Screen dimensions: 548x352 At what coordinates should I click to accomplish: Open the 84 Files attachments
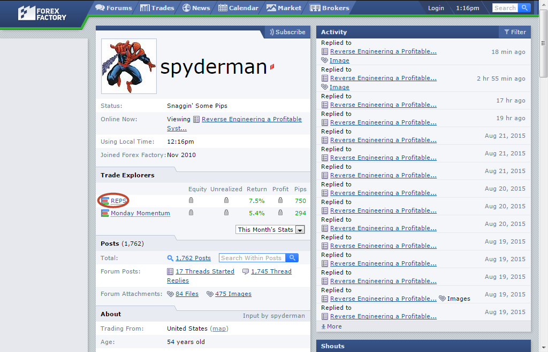pyautogui.click(x=187, y=294)
